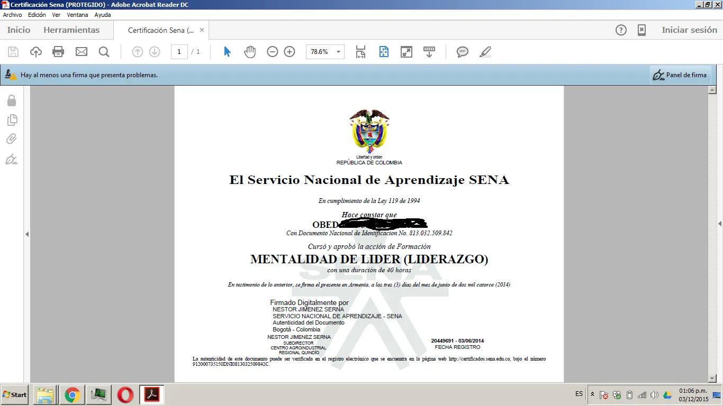The image size is (723, 406).
Task: Open the read mode toolbar icon
Action: pyautogui.click(x=429, y=52)
